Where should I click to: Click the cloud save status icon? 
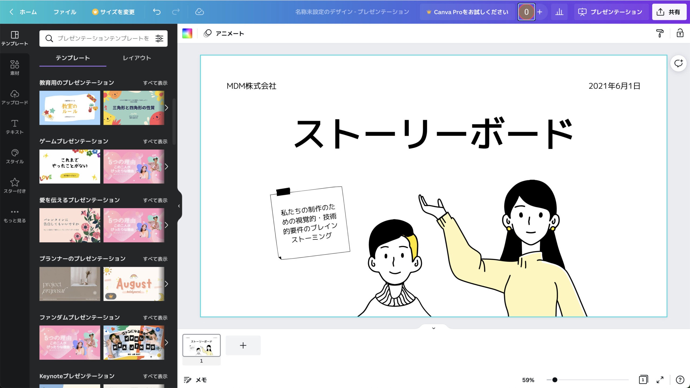click(199, 12)
